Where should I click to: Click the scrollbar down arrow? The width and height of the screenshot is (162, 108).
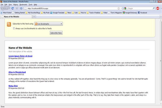pos(161,104)
